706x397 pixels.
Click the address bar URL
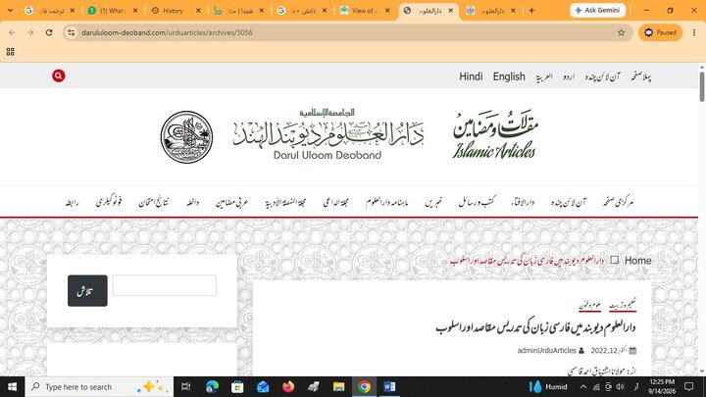pyautogui.click(x=167, y=32)
